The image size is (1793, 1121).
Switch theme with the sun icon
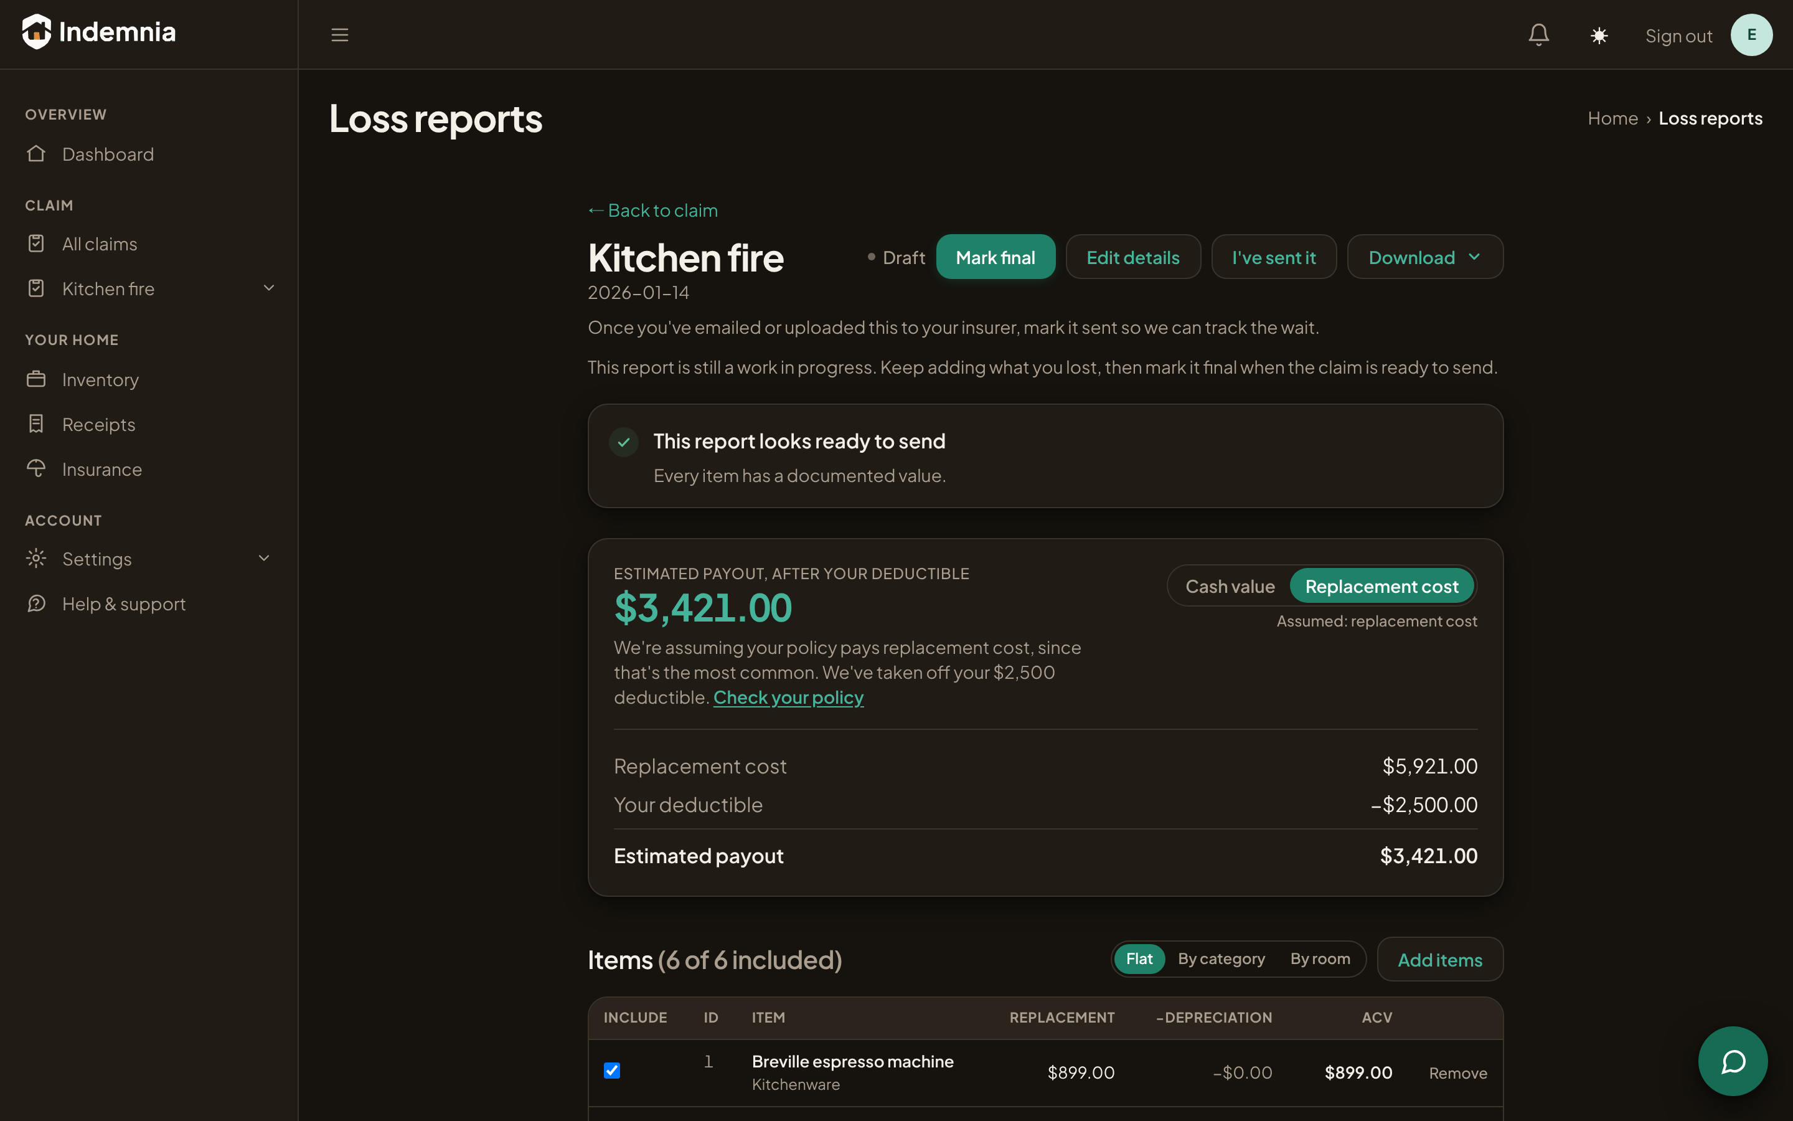[x=1599, y=35]
